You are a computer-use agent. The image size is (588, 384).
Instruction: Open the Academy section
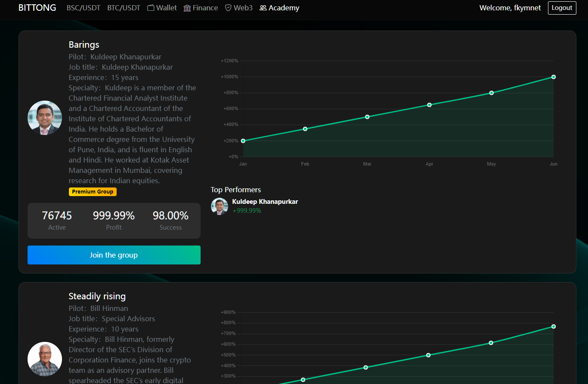coord(279,8)
